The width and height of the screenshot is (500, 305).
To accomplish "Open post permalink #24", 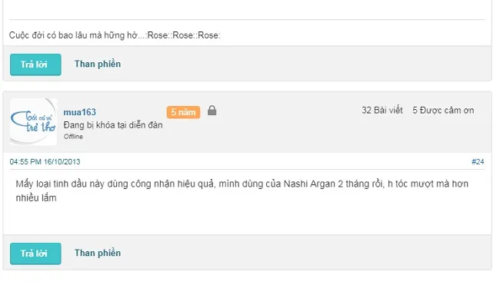I will click(x=478, y=162).
